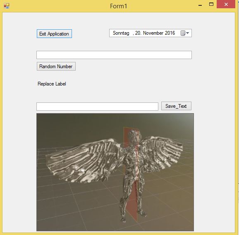Focus the text box beside Save_Text
The image size is (239, 235).
point(97,107)
